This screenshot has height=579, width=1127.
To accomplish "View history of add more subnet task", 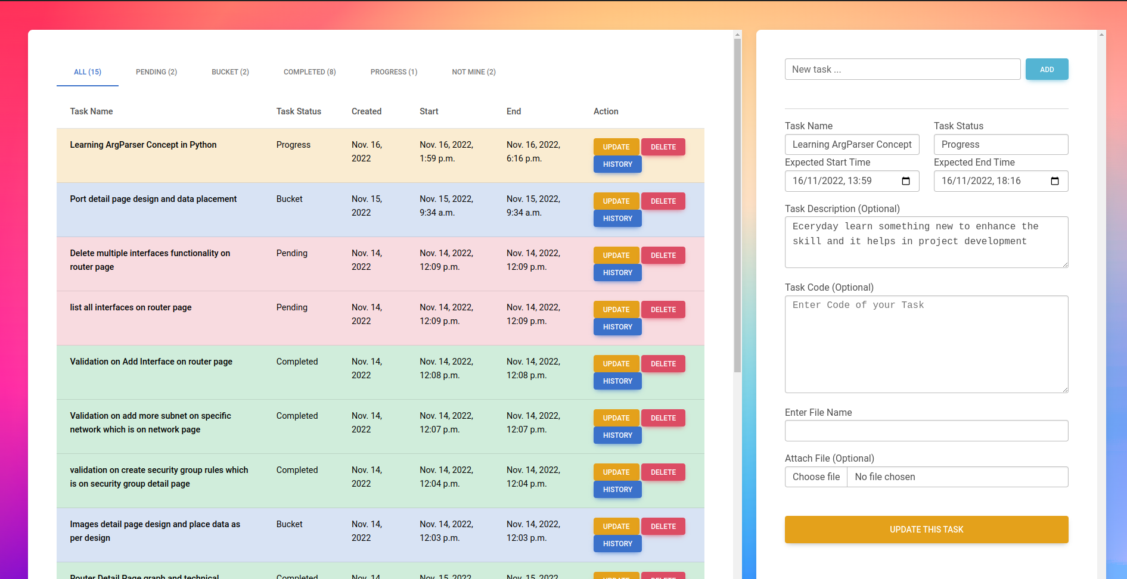I will (617, 435).
